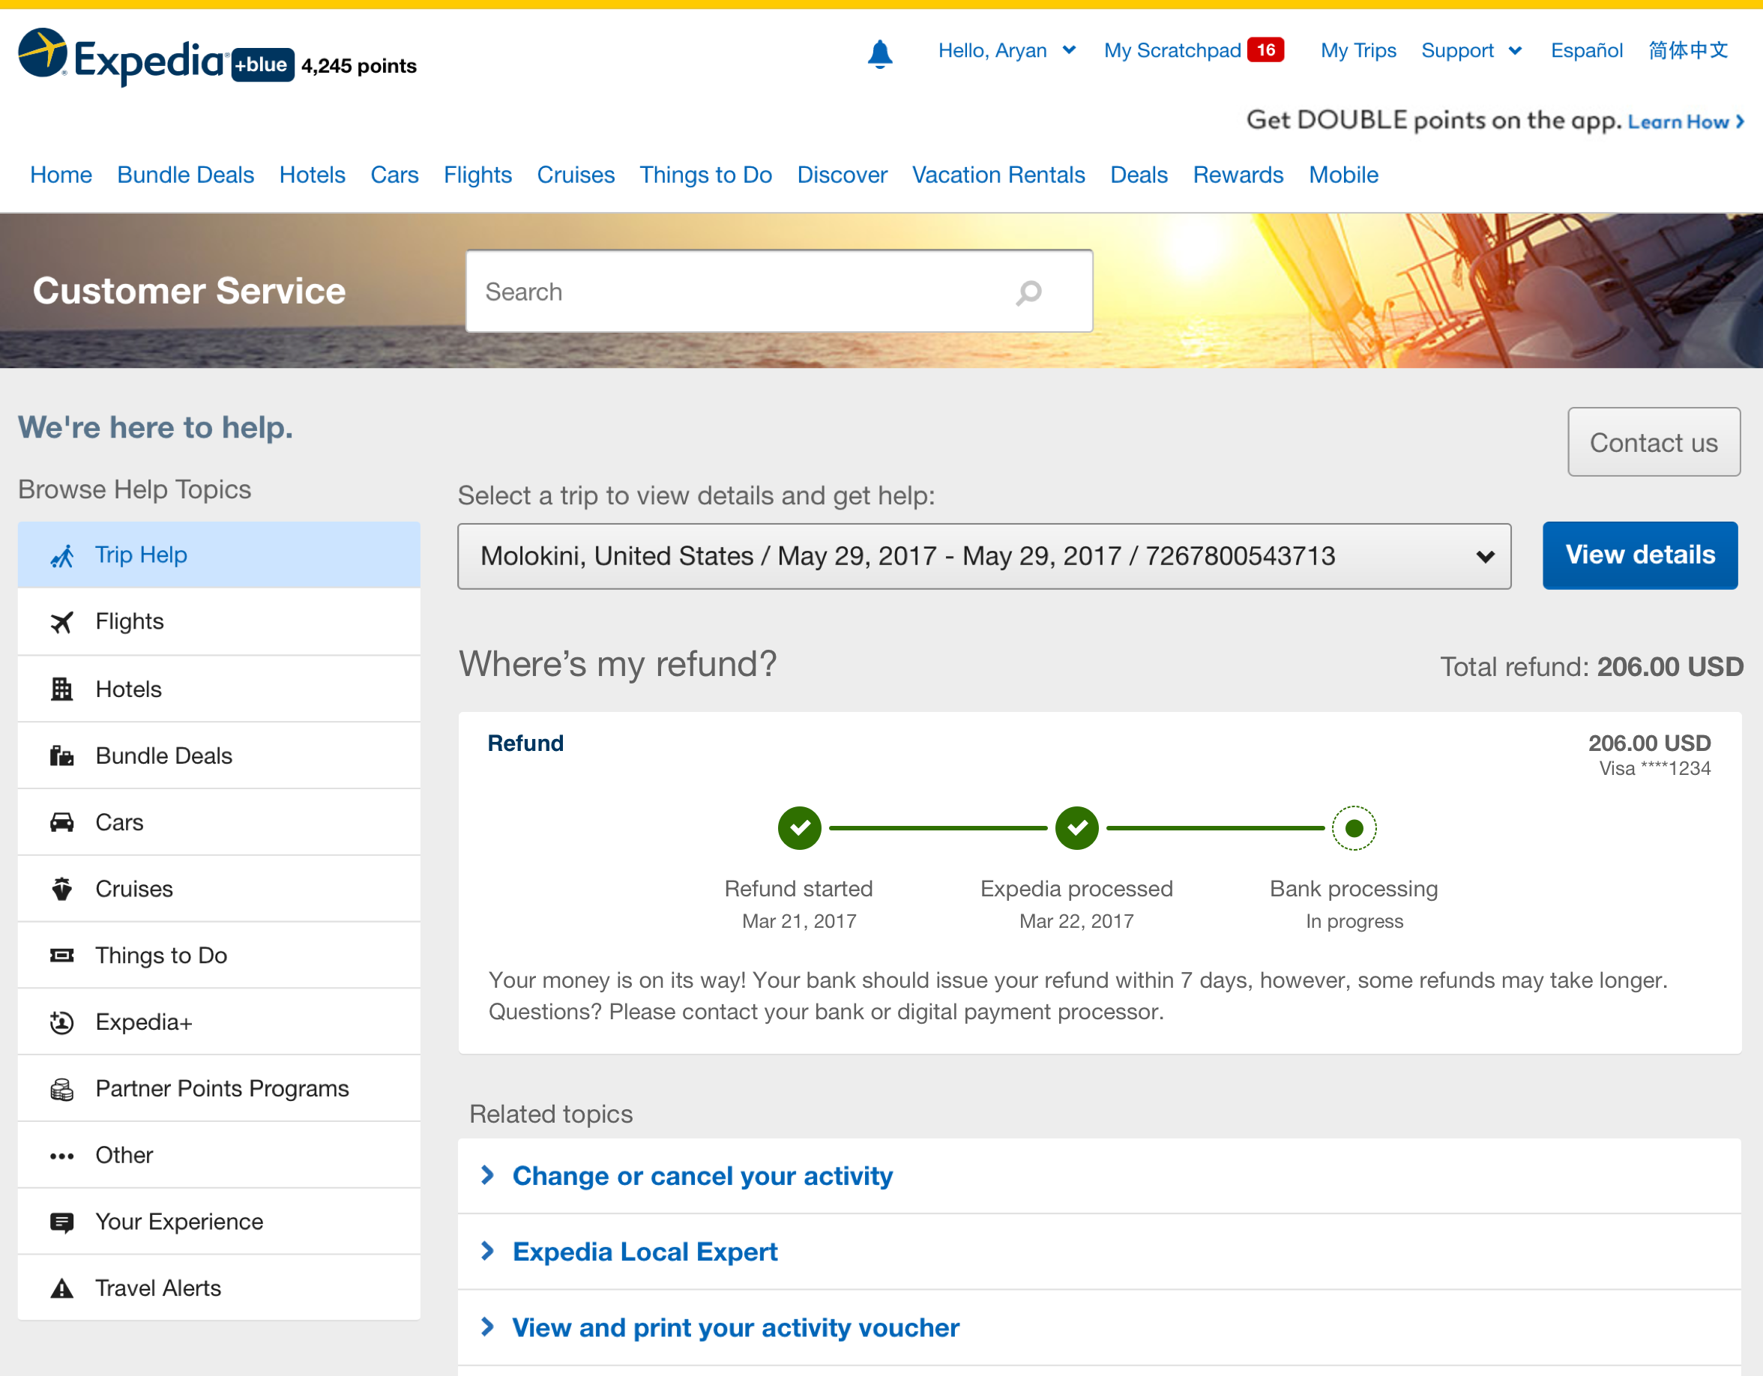
Task: Select Partner Points Programs help topic
Action: (x=219, y=1090)
